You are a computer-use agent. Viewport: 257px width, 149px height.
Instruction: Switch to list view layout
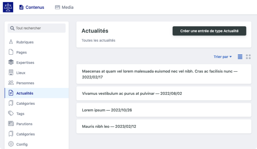[x=240, y=57]
